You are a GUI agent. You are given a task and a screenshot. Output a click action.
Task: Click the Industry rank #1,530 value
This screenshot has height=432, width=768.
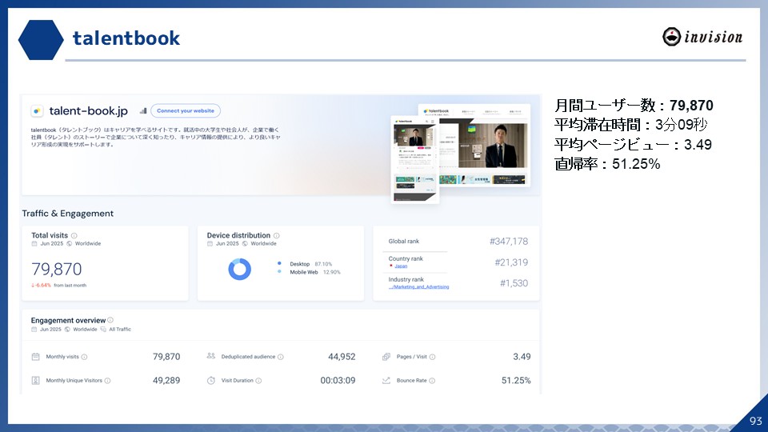[514, 283]
